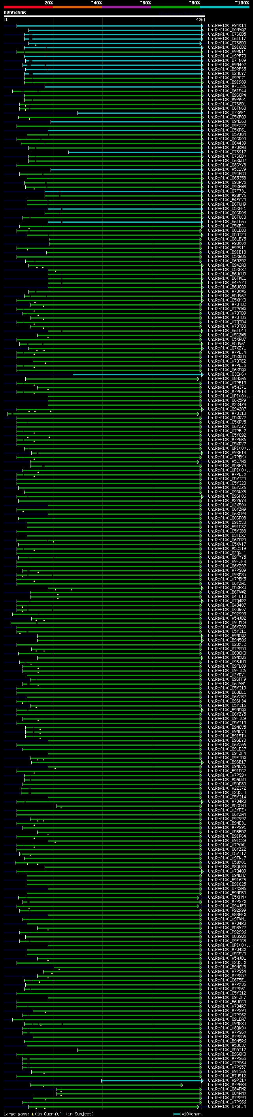Select the UniRef100_A5C2V9 label
Viewport: 253px width, 1117px height.
point(227,170)
